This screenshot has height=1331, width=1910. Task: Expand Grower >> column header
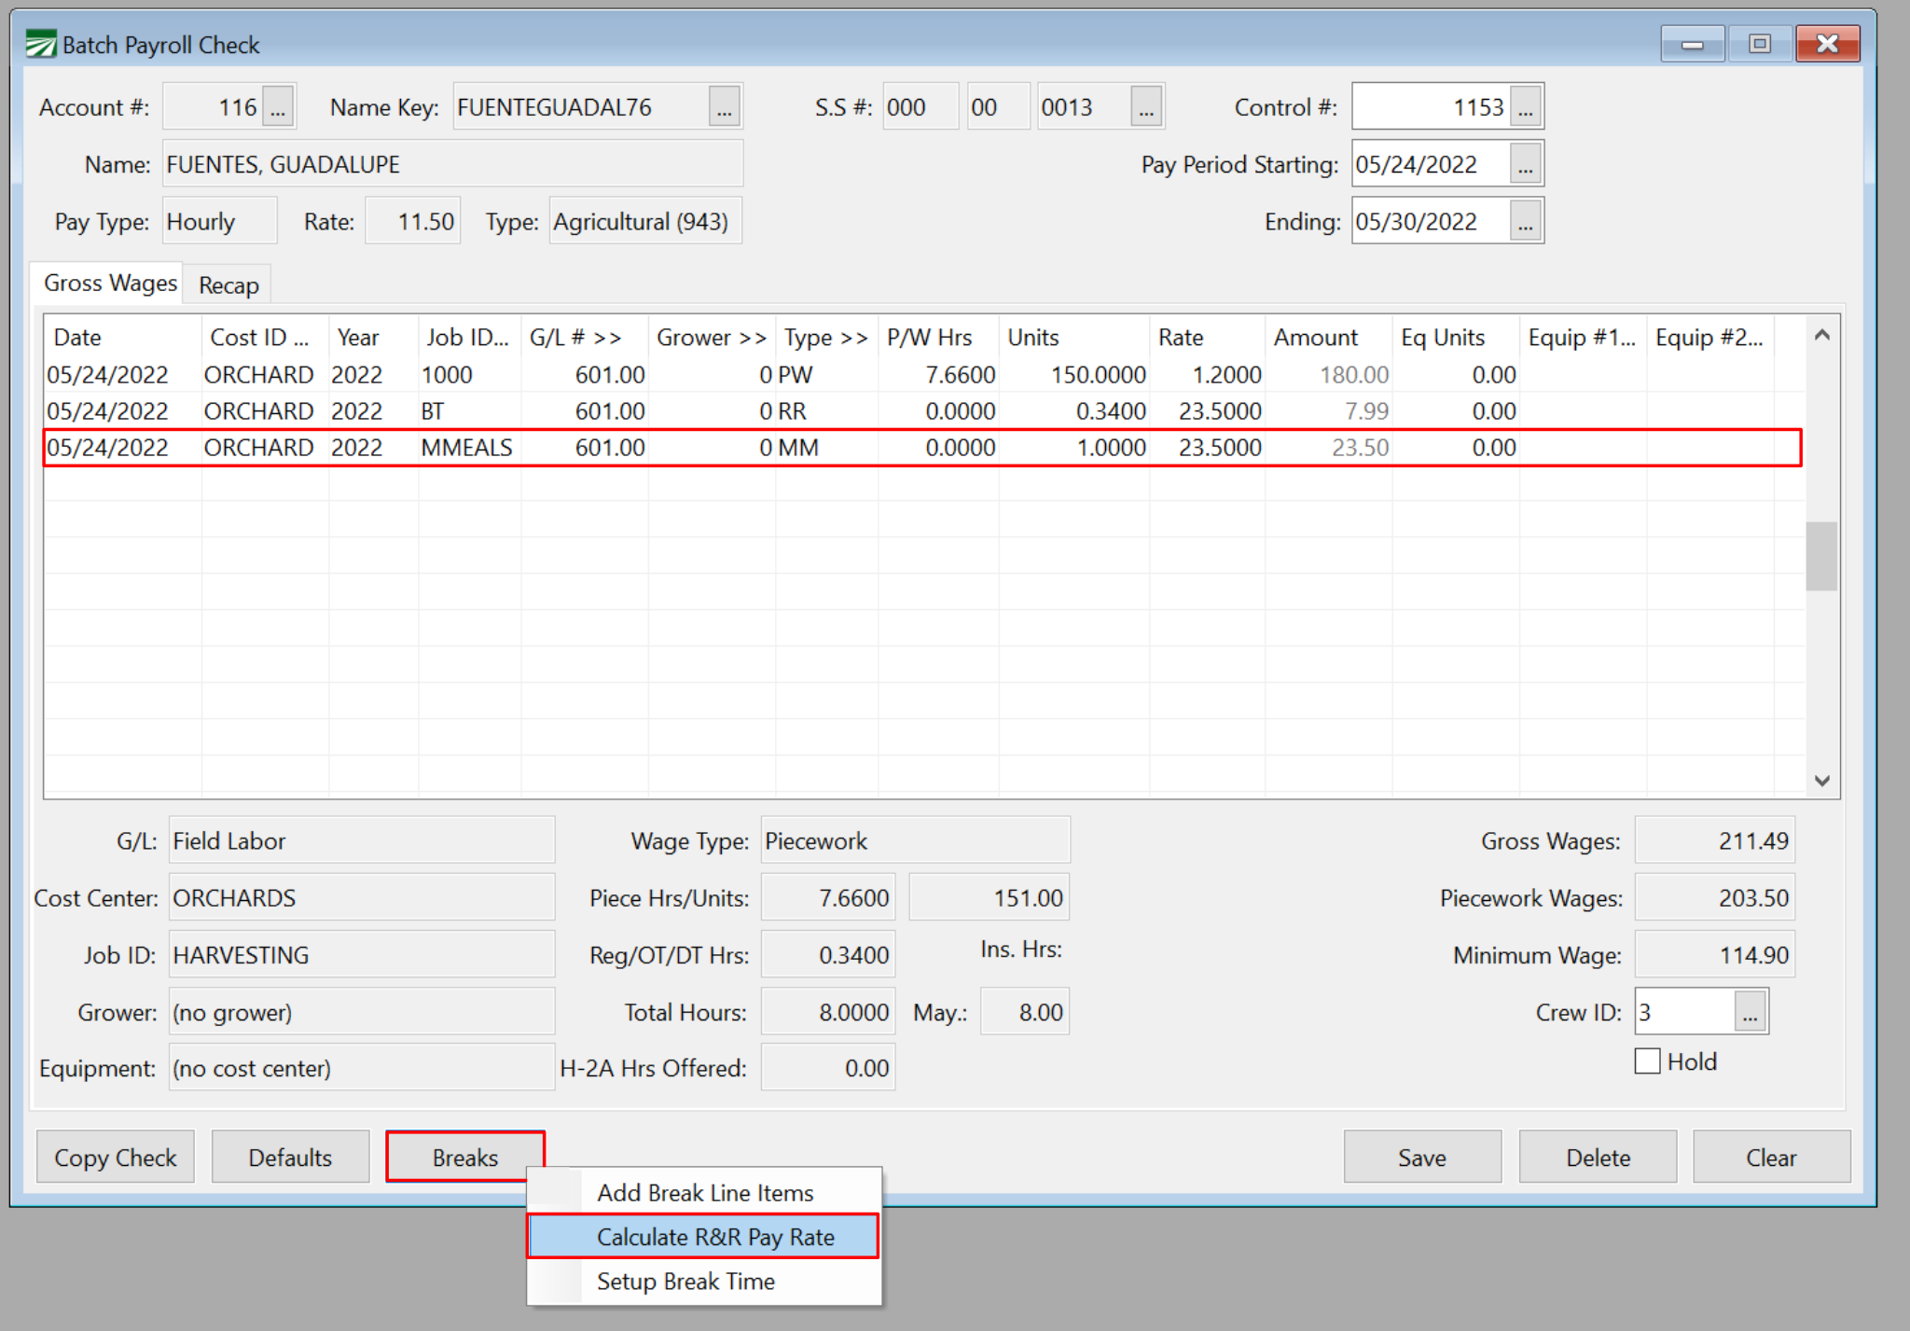coord(711,338)
